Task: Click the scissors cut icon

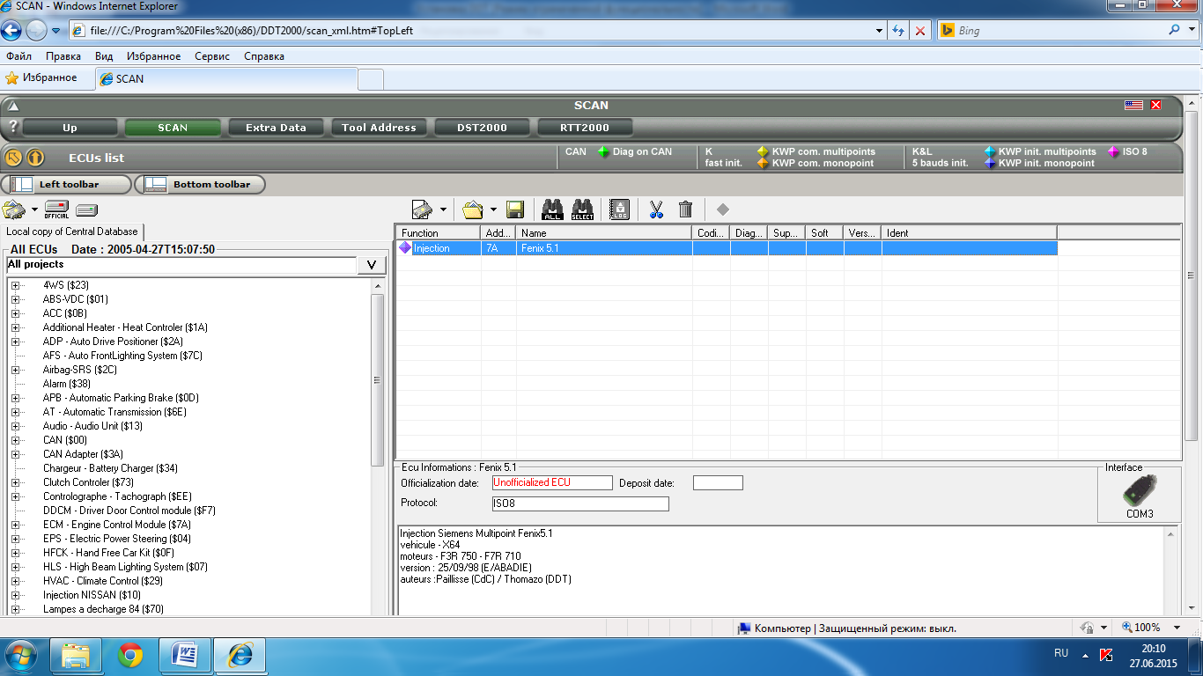Action: (x=656, y=209)
